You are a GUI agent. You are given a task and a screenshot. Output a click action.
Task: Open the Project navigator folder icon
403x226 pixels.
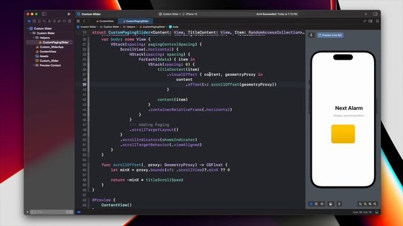pyautogui.click(x=30, y=21)
